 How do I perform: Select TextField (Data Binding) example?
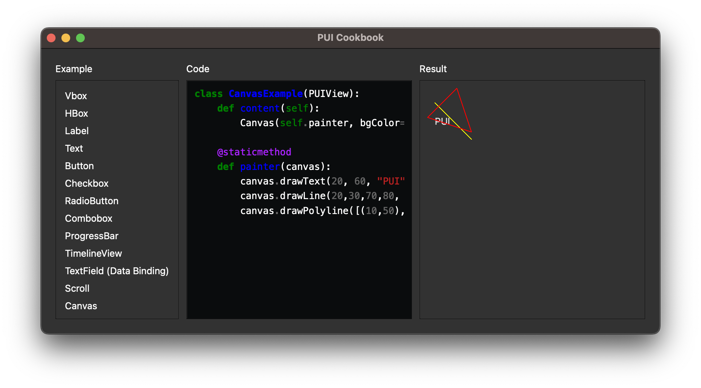[117, 271]
